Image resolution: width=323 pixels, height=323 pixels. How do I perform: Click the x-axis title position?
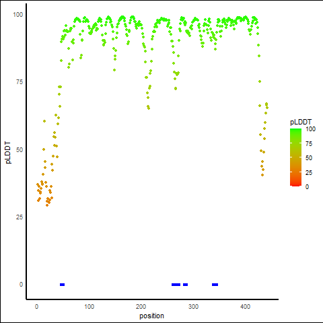point(151,316)
